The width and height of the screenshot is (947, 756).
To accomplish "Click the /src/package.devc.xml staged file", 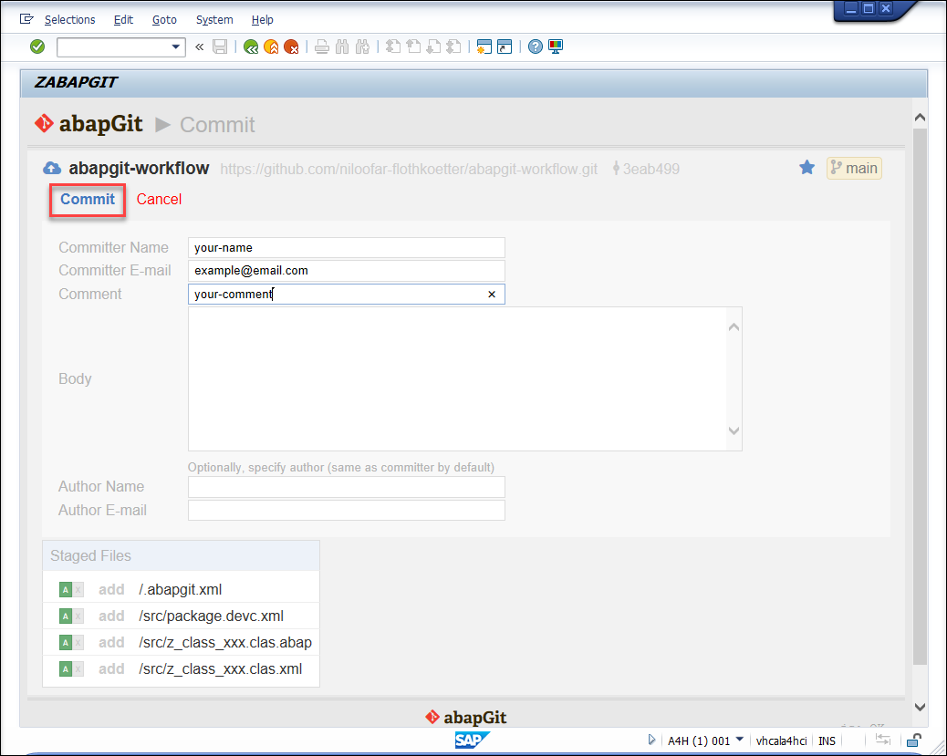I will [x=211, y=616].
